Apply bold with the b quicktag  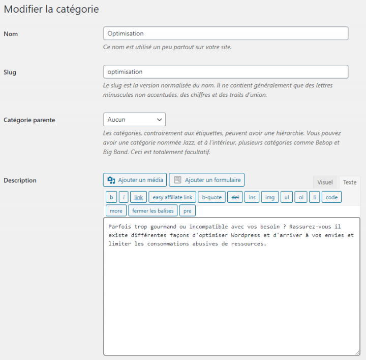click(111, 197)
